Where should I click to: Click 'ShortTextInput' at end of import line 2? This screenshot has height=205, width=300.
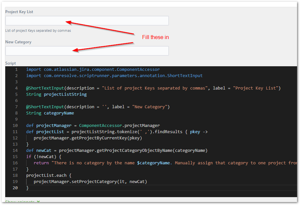coord(185,76)
